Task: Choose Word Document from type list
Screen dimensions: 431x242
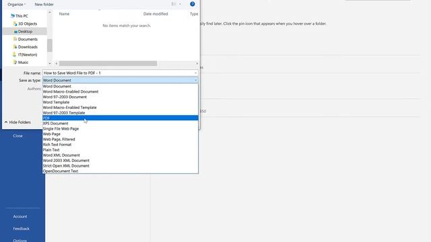Action: coord(120,87)
